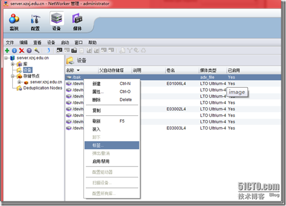Click the /bak device drive icon

[69, 78]
